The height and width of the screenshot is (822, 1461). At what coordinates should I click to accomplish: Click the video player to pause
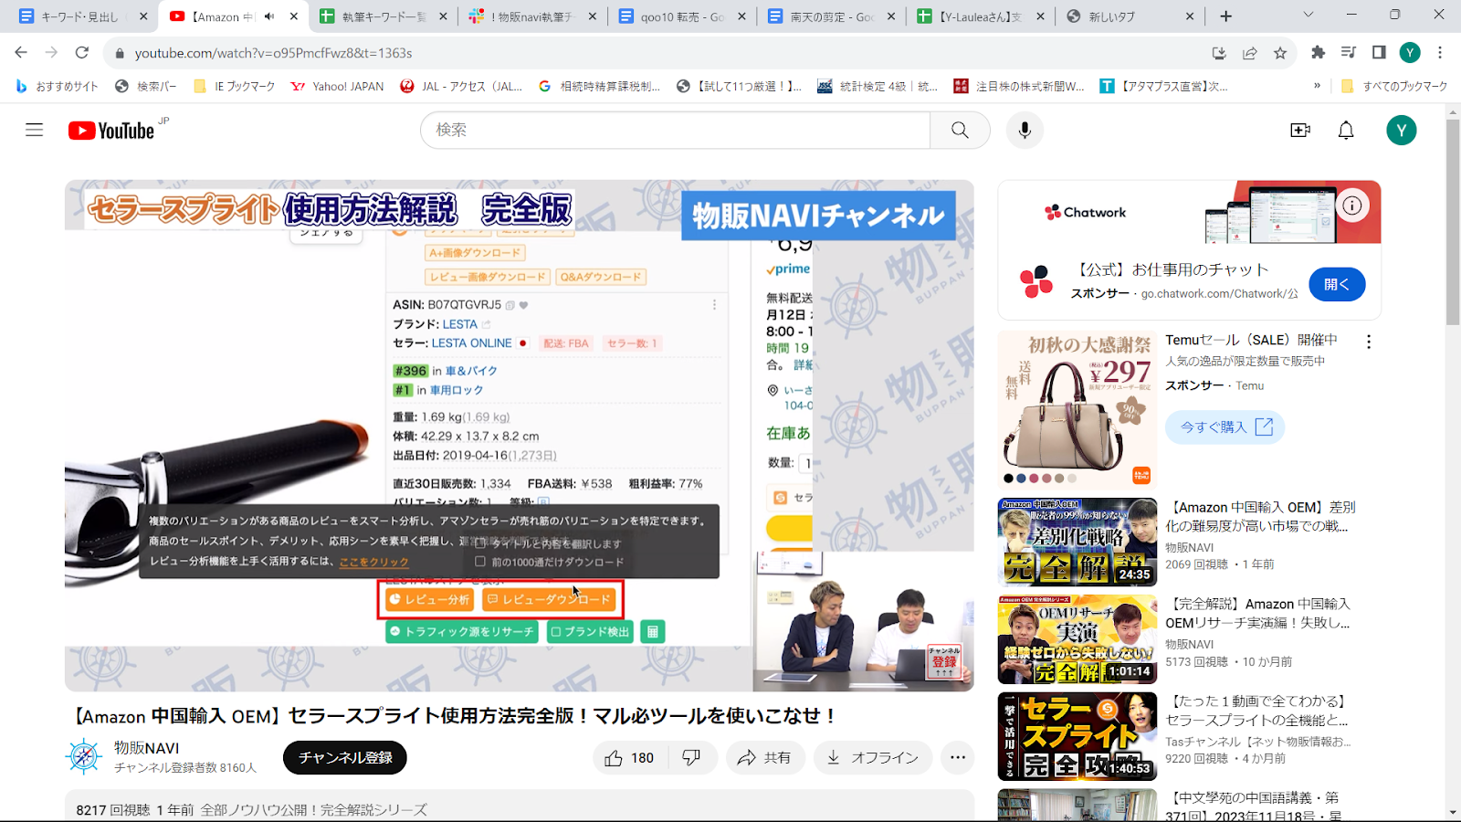tap(519, 435)
